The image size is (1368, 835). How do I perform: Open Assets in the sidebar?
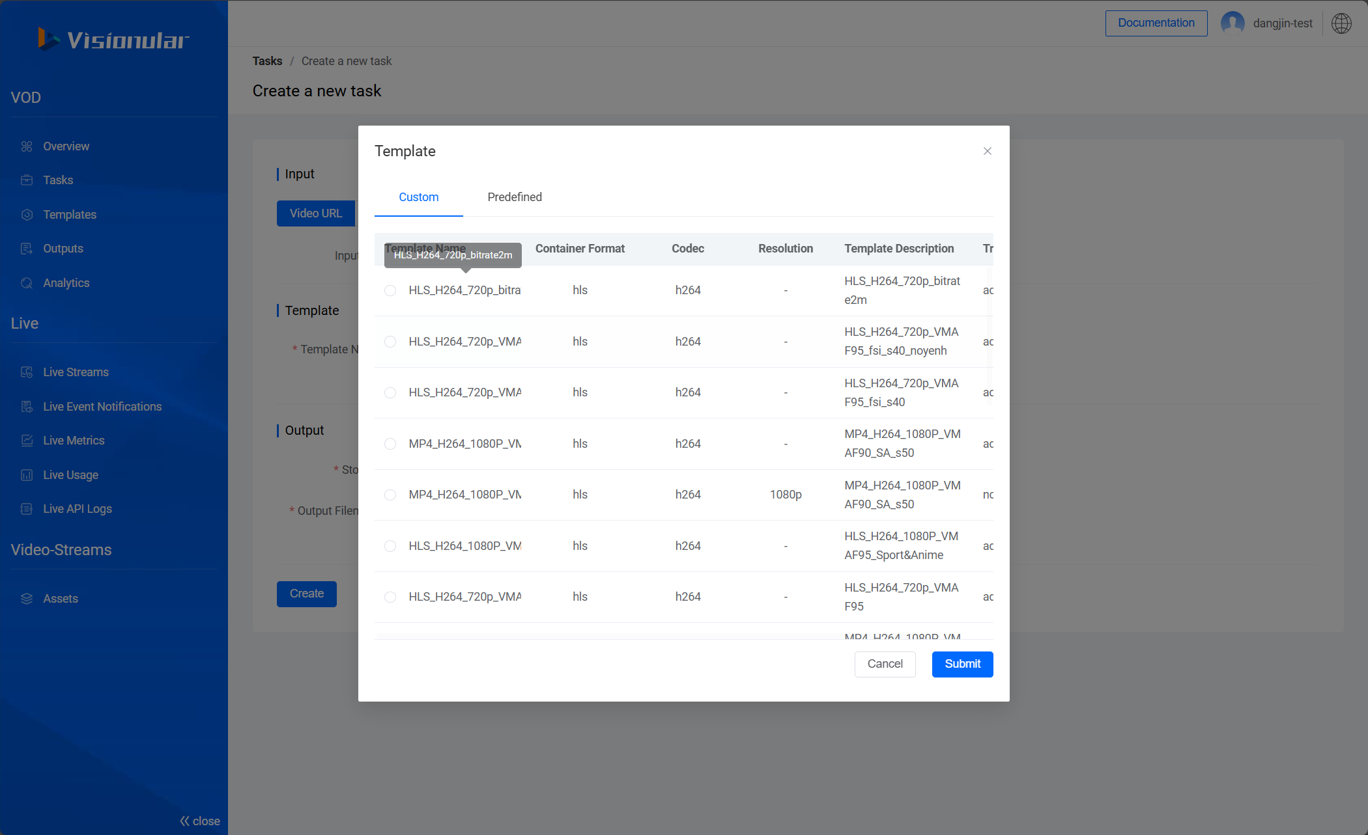click(61, 599)
